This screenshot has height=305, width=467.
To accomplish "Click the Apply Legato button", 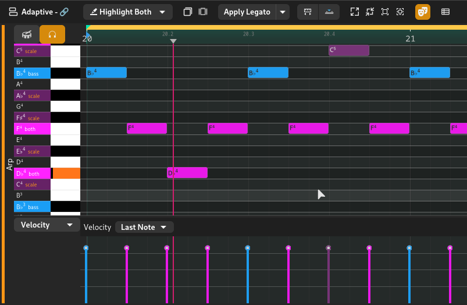I will point(247,12).
